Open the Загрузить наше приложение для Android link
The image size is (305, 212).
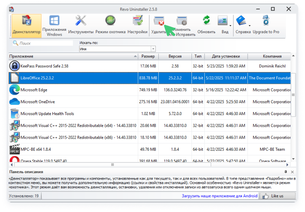click(x=219, y=196)
